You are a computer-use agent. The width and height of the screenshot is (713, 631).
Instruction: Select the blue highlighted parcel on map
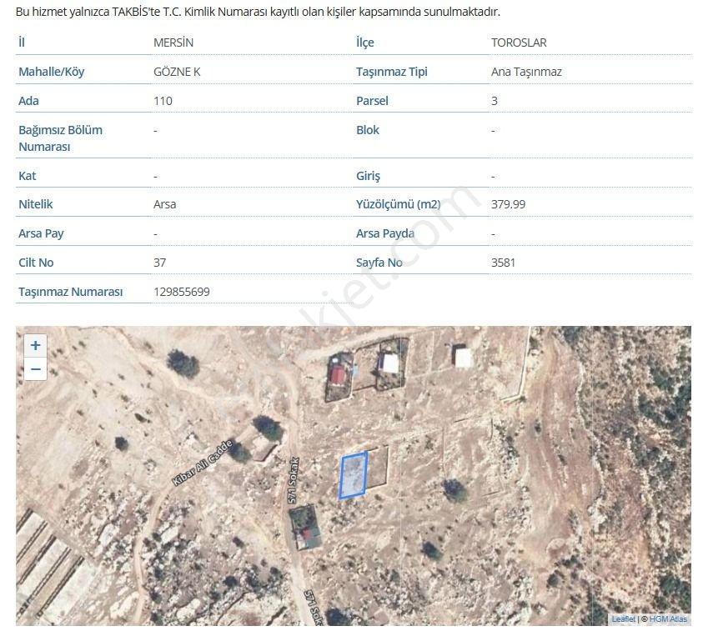354,475
